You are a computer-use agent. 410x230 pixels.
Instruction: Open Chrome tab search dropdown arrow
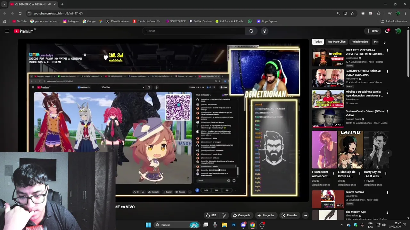pos(4,4)
